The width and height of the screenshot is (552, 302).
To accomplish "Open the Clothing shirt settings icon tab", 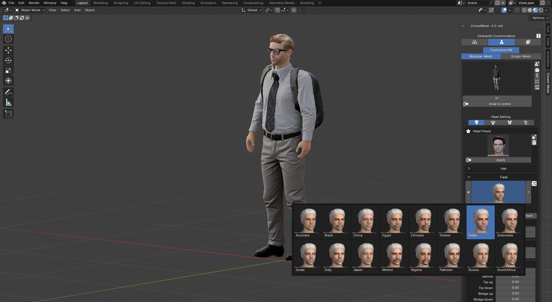I will pyautogui.click(x=509, y=123).
